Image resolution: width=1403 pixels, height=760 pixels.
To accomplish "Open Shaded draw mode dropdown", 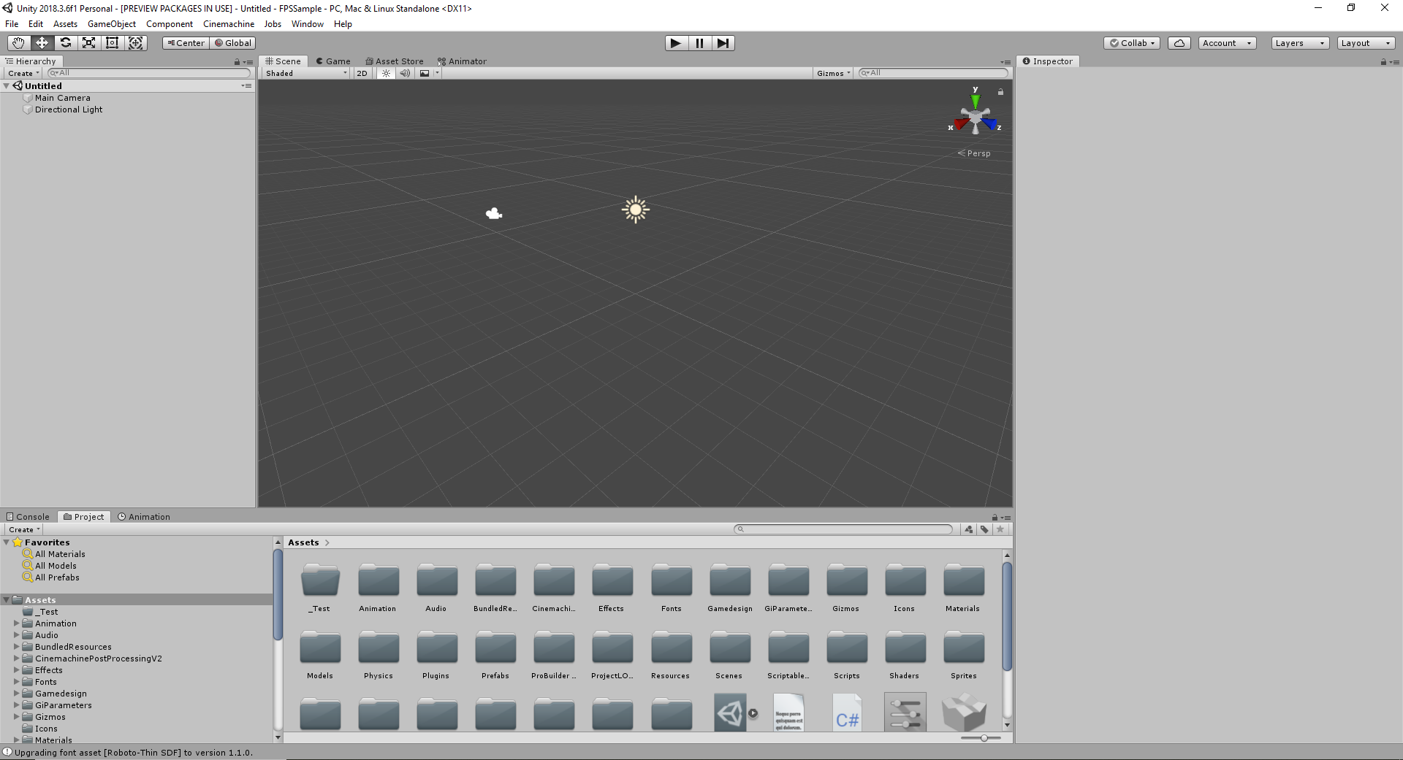I will (306, 73).
